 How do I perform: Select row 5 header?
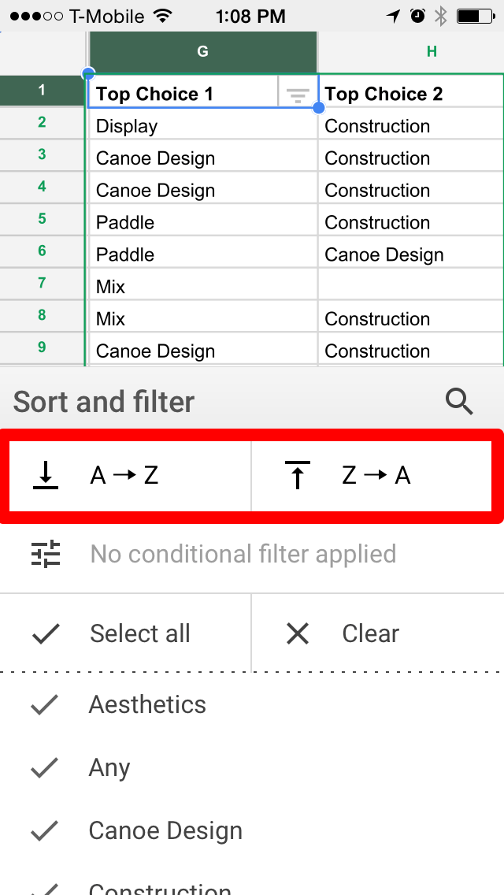click(42, 219)
